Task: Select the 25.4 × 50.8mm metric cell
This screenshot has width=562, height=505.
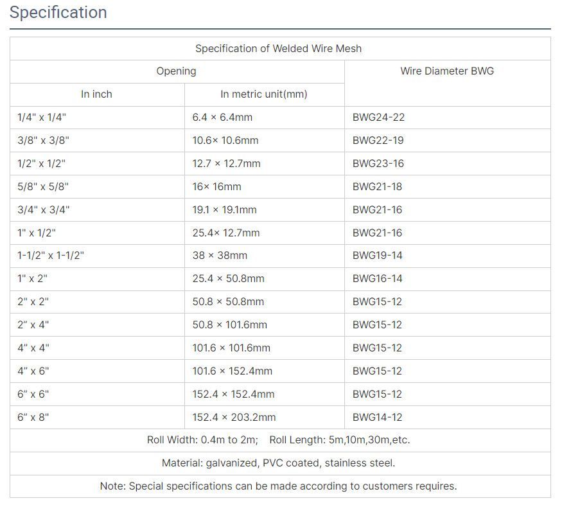Action: 228,279
